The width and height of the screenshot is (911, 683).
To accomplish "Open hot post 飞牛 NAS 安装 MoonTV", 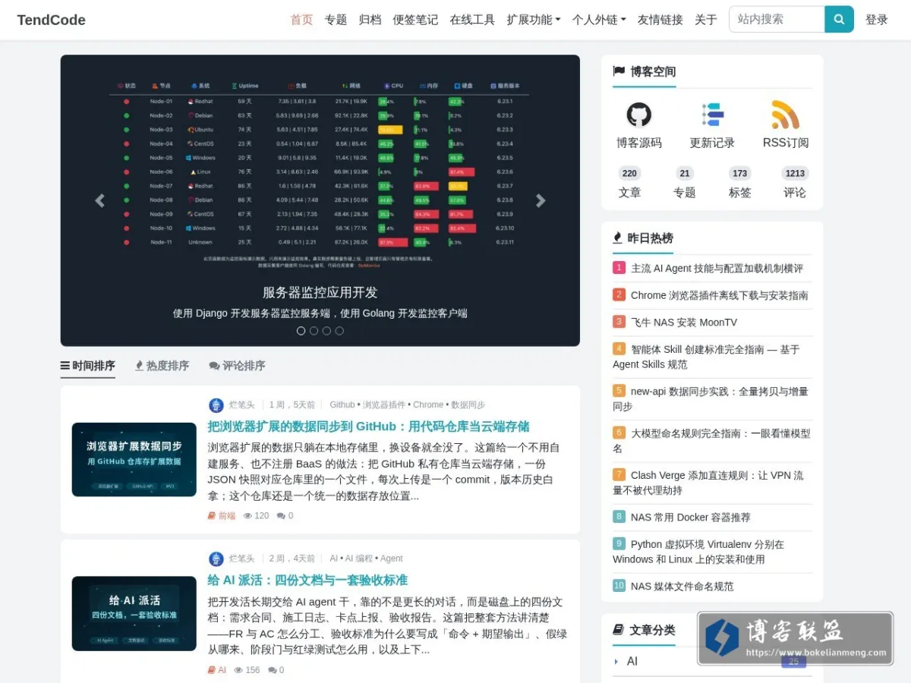I will pos(684,323).
